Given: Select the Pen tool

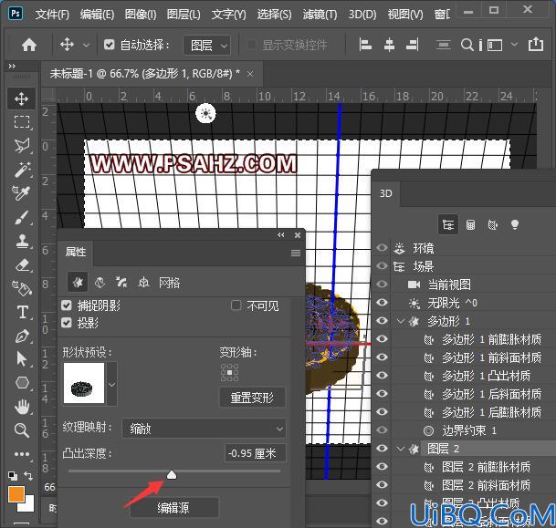Looking at the screenshot, I should pyautogui.click(x=22, y=336).
